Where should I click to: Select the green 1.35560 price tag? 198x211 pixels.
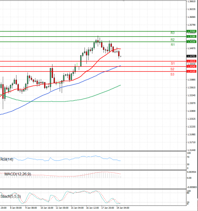tap(191, 31)
